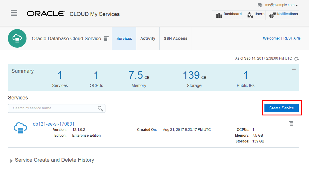Open the menu icon beside Oracle Database Cloud Service
The image size is (309, 173).
[x=106, y=39]
